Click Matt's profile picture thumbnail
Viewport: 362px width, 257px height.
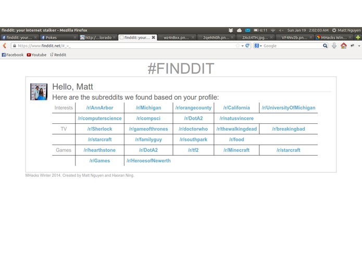pos(39,92)
